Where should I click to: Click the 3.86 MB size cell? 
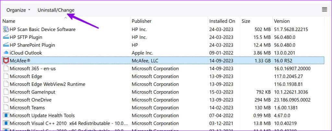(262, 53)
